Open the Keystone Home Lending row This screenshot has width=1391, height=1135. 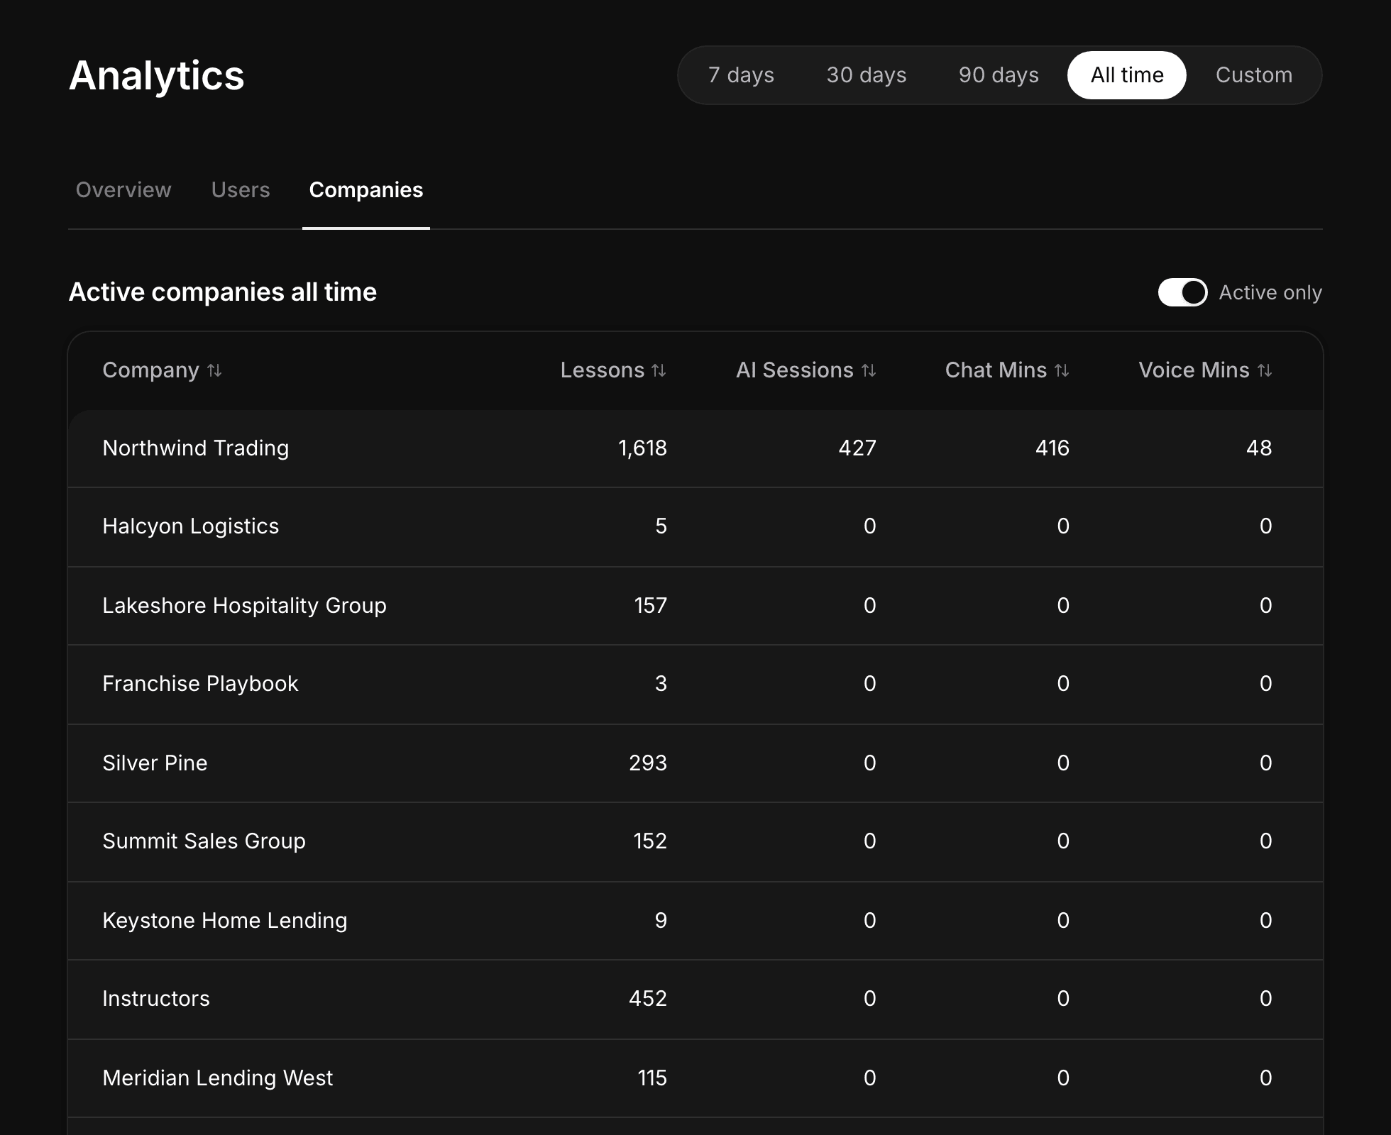(695, 921)
